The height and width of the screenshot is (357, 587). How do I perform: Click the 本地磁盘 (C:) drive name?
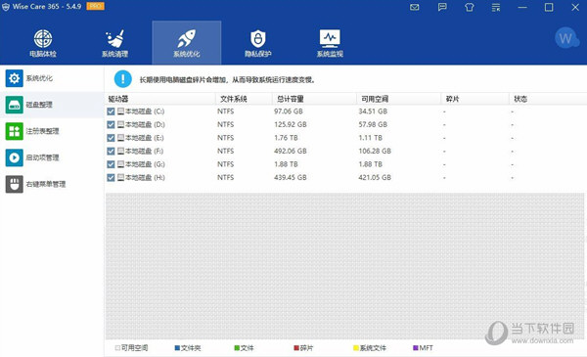145,112
